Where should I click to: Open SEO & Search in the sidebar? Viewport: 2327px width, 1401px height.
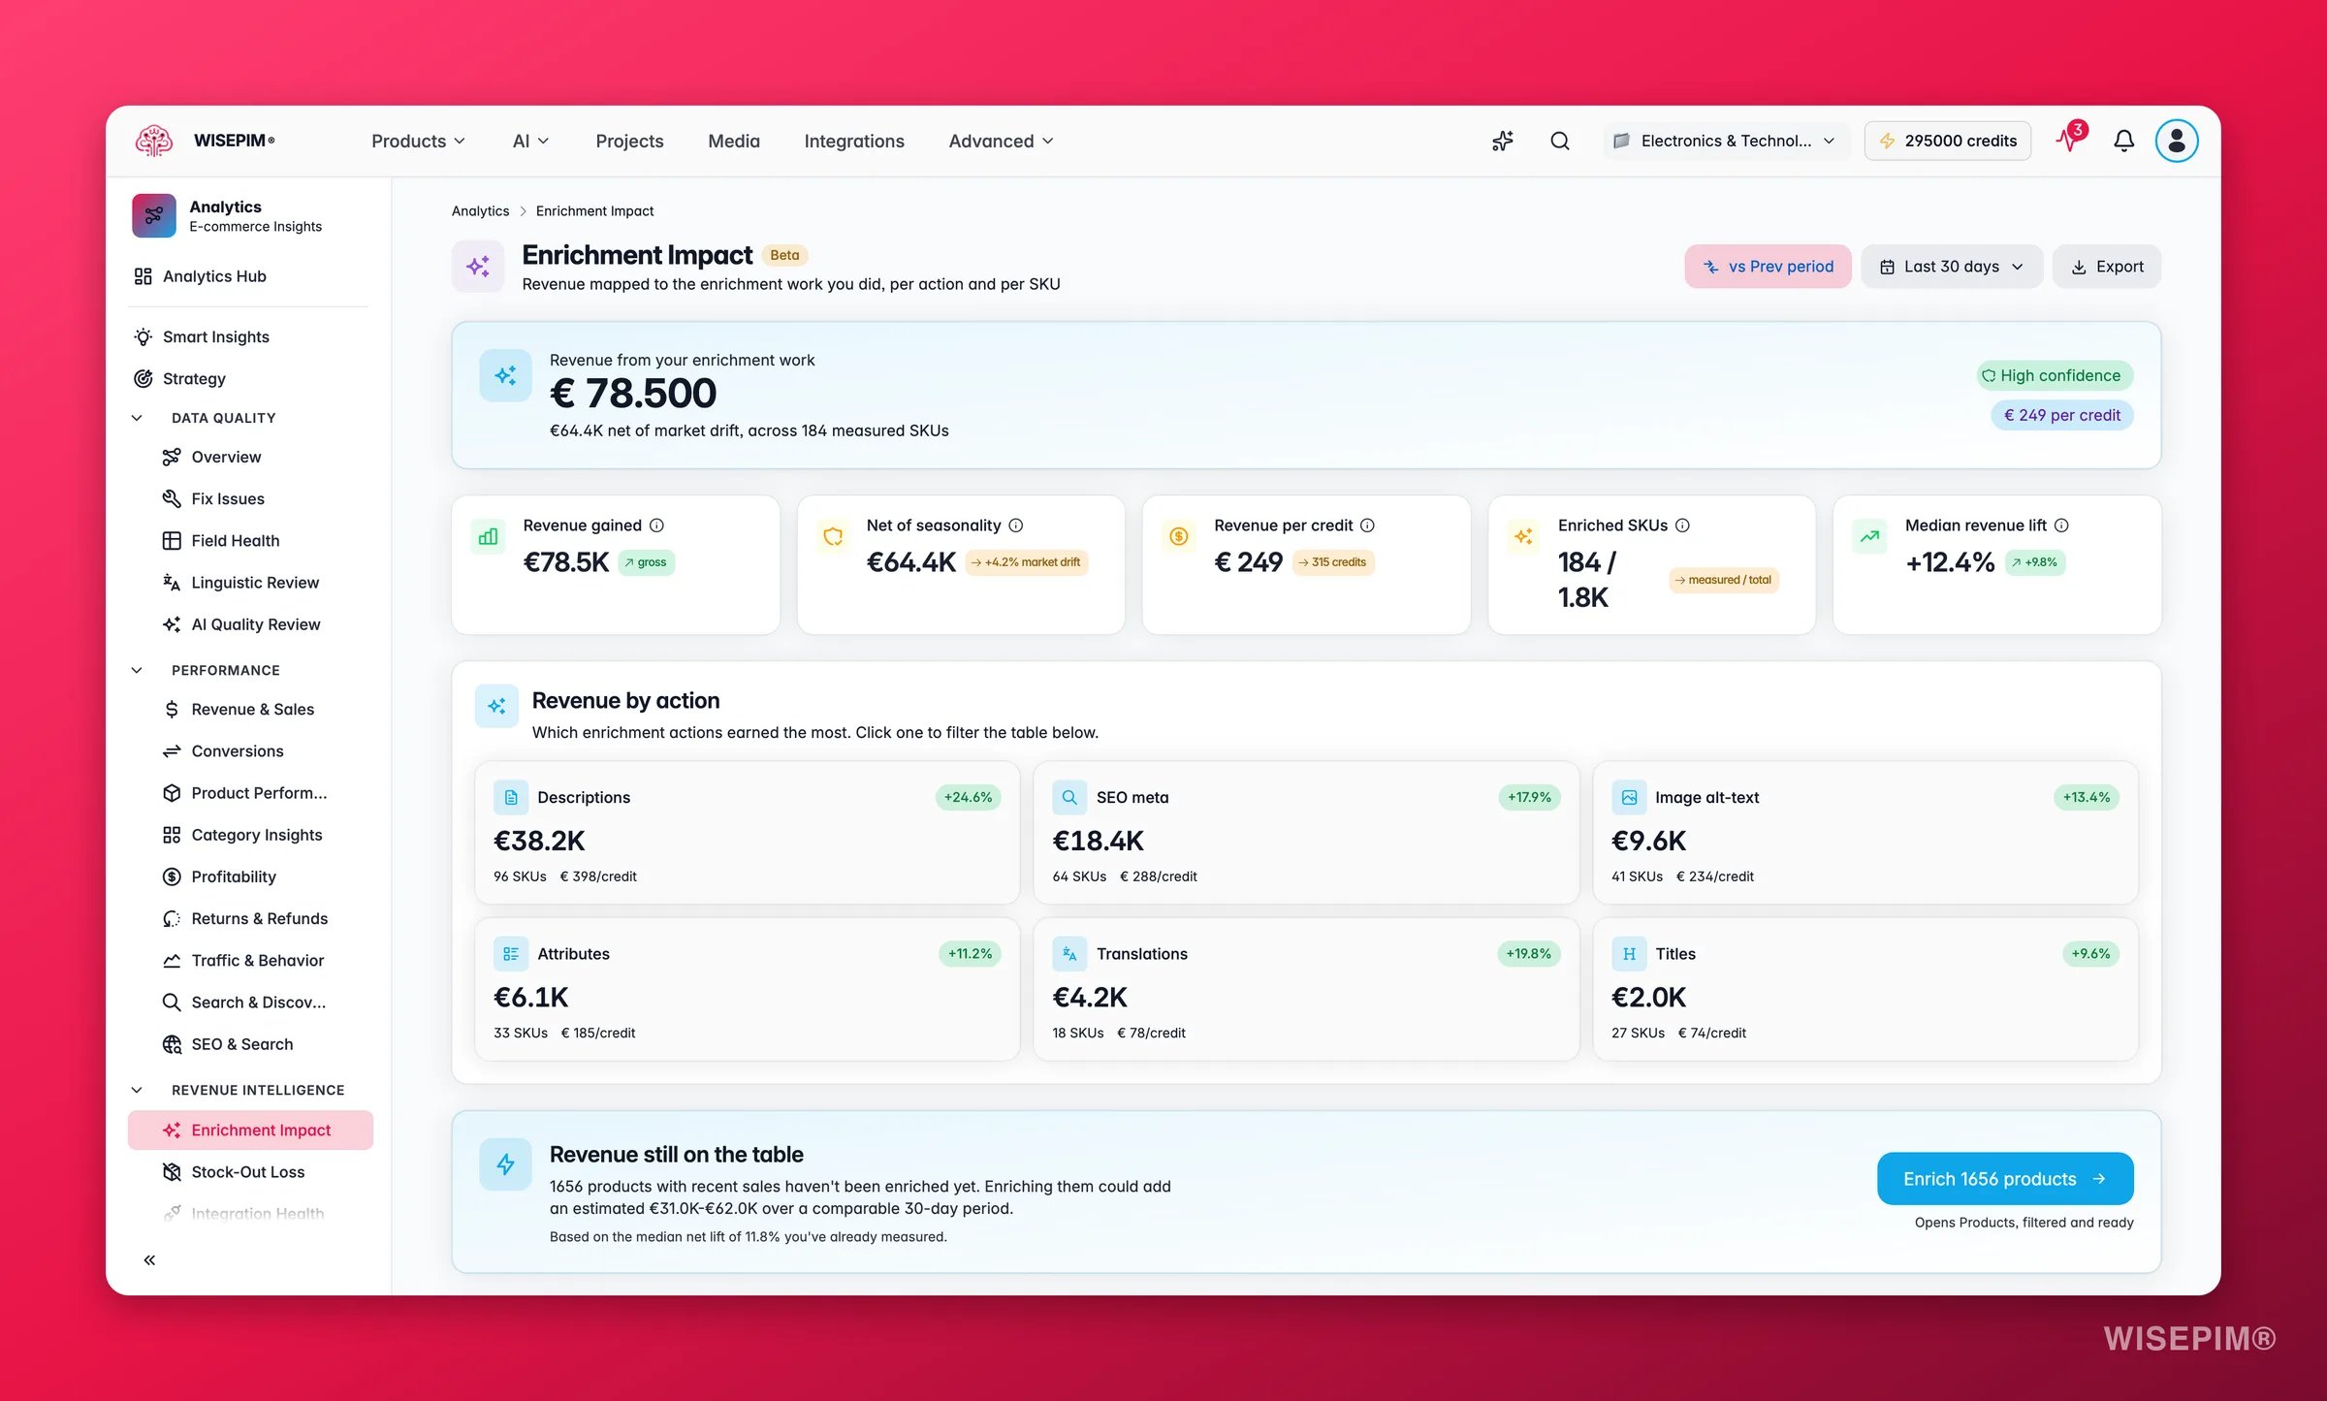[250, 1044]
